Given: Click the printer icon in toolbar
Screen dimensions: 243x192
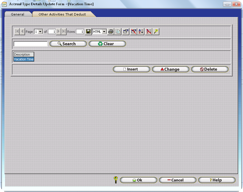Looking at the screenshot, I should pos(111,32).
